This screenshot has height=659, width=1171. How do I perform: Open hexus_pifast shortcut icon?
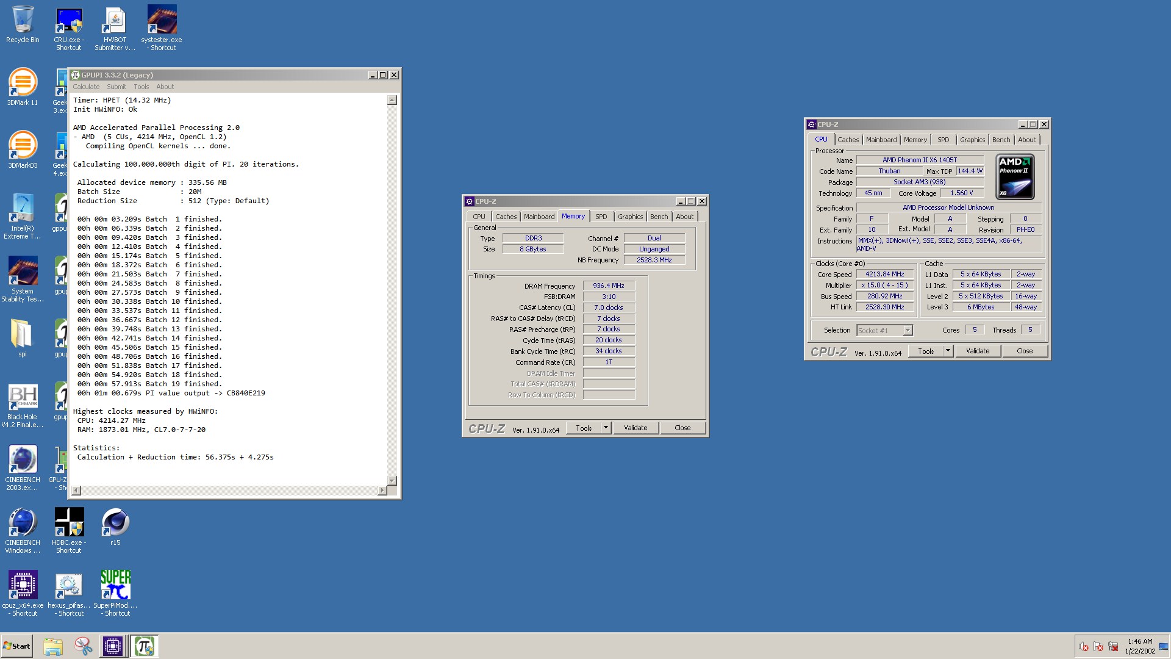coord(69,594)
